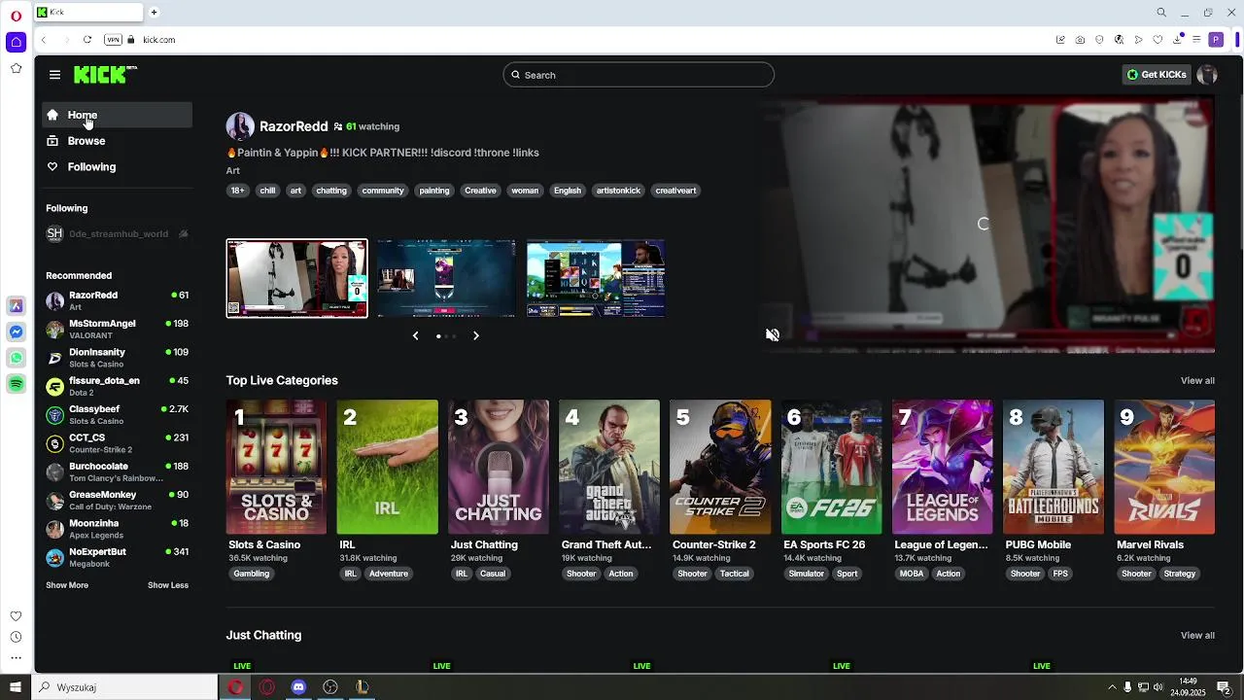Select the second featured stream thumbnail

coord(446,278)
